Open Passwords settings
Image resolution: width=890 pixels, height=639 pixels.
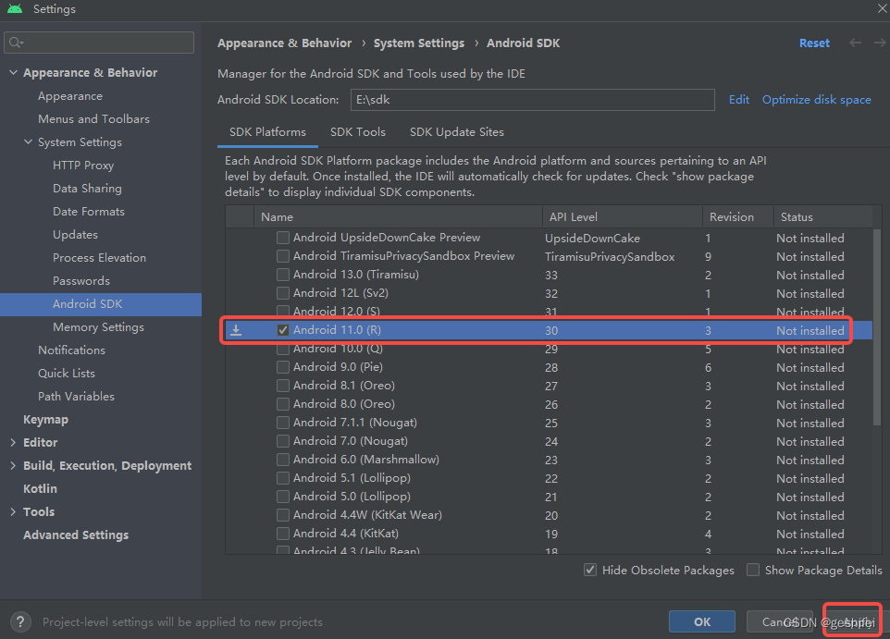click(81, 281)
